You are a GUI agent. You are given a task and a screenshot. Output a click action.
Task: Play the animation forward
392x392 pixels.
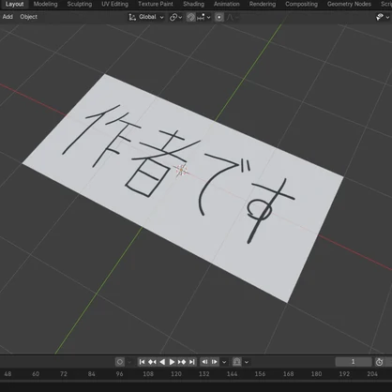click(x=172, y=362)
